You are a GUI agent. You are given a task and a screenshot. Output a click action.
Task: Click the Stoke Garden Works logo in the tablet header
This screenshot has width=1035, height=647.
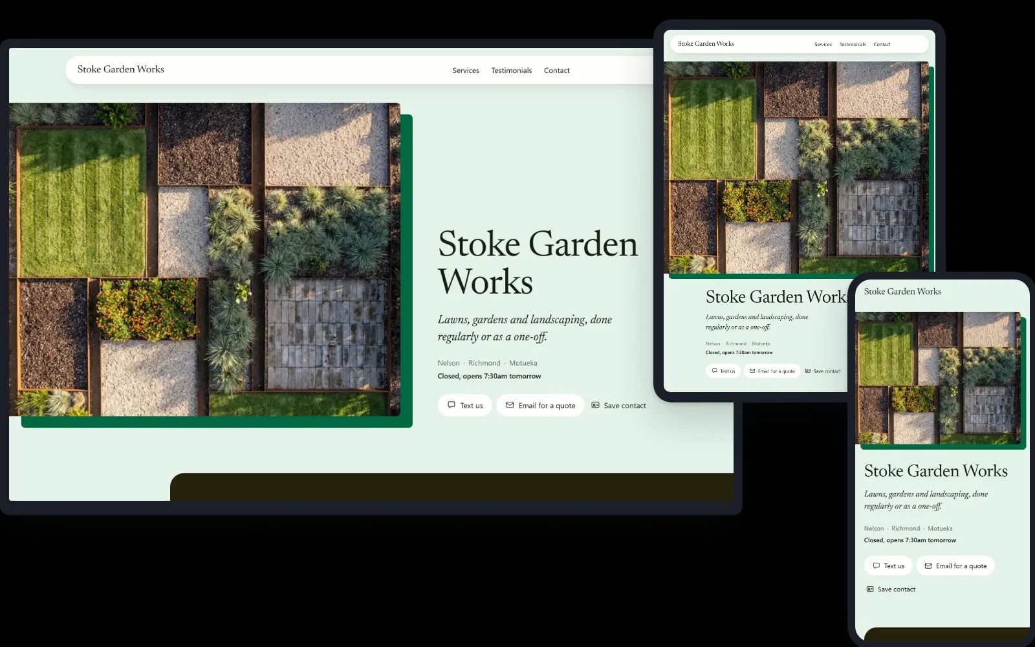tap(706, 44)
